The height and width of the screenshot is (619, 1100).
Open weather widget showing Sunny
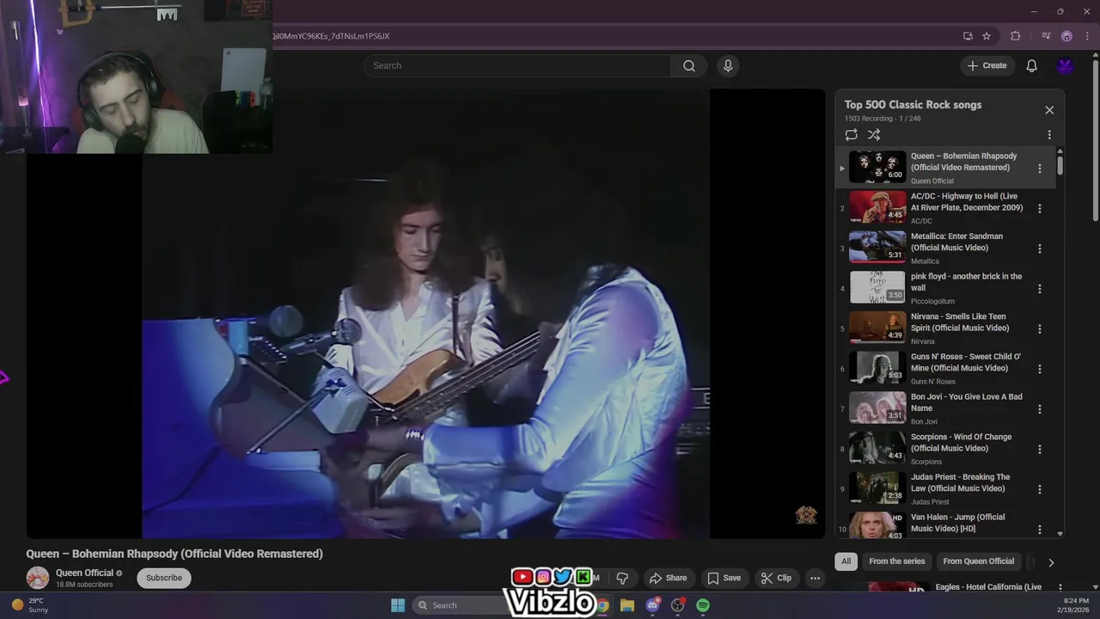pos(30,605)
